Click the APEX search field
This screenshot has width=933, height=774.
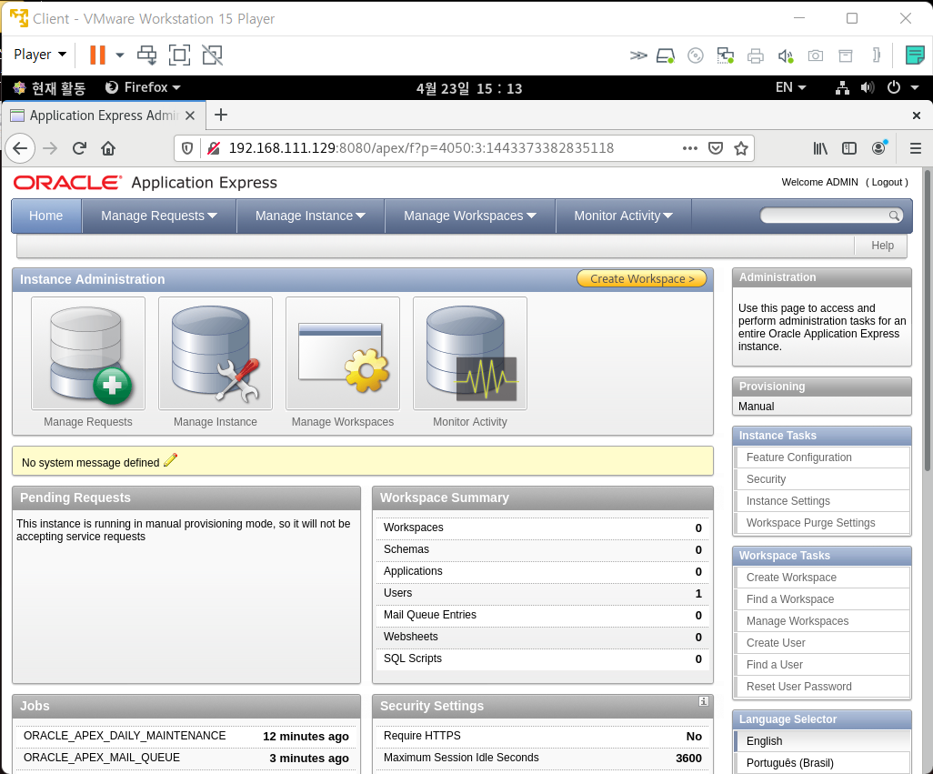(x=826, y=216)
